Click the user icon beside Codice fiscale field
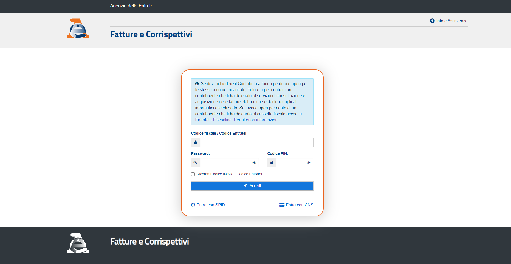 tap(196, 142)
